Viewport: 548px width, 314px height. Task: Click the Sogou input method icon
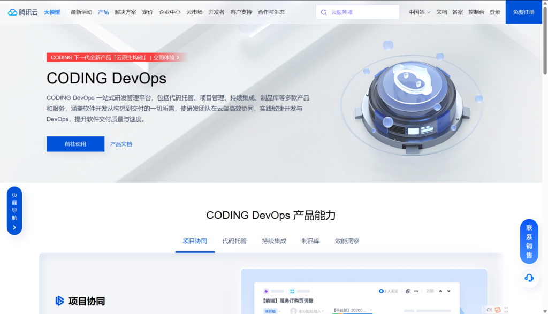[498, 310]
